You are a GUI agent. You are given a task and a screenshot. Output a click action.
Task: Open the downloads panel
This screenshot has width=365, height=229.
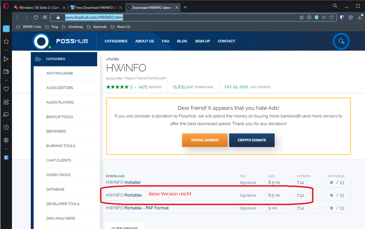(360, 17)
